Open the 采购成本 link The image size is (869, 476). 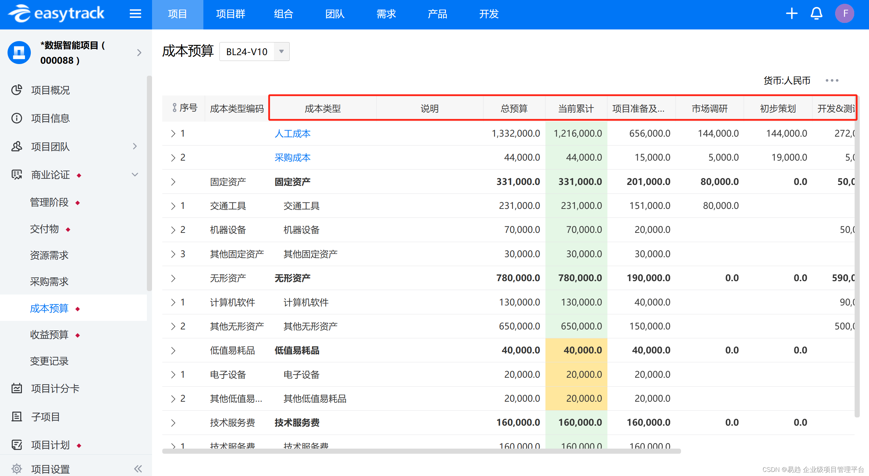(x=292, y=158)
